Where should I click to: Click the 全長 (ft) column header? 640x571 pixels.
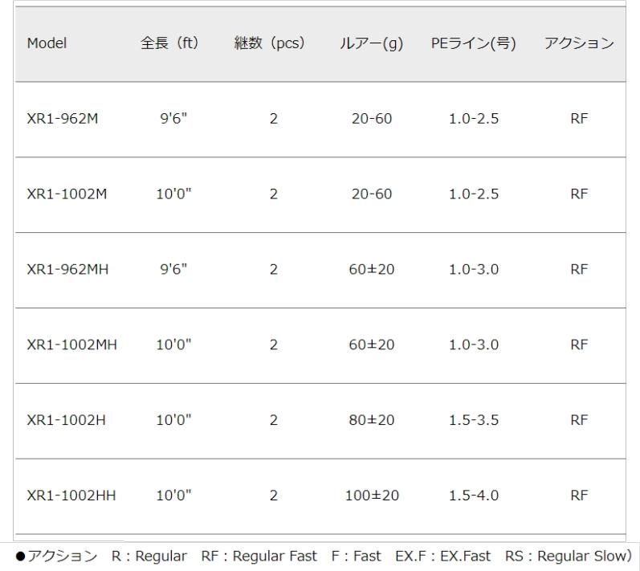coord(169,43)
